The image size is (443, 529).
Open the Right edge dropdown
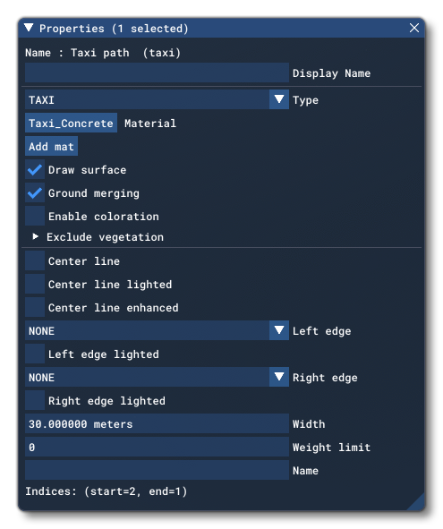[x=157, y=377]
